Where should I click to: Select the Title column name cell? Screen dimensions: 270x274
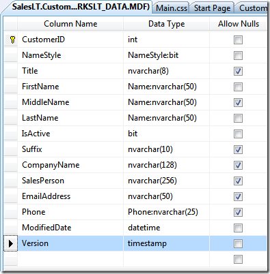(70, 71)
